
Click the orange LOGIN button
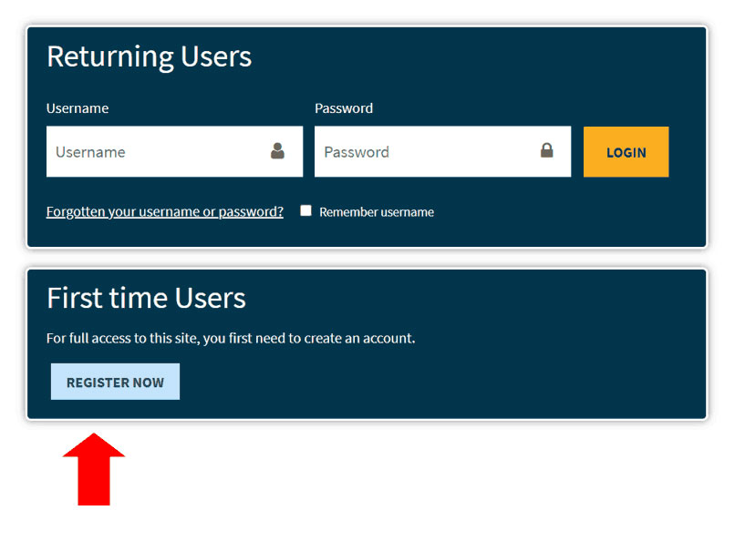tap(626, 151)
